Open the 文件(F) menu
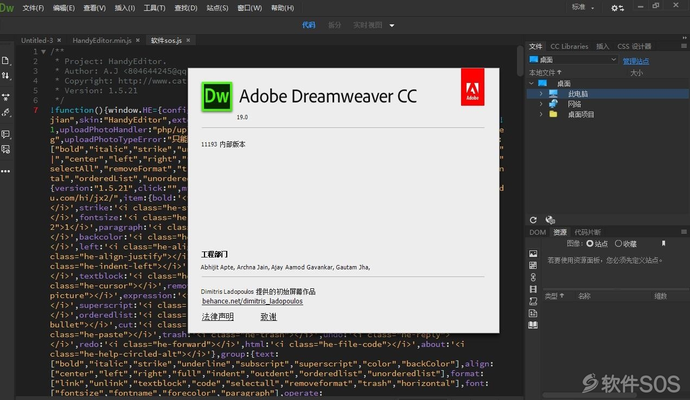The image size is (690, 400). pyautogui.click(x=33, y=8)
